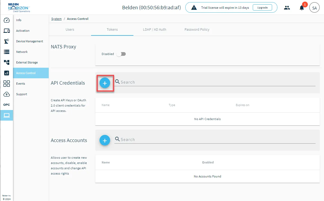Open the devices icon in left sidebar
Image resolution: width=324 pixels, height=201 pixels.
(x=7, y=31)
